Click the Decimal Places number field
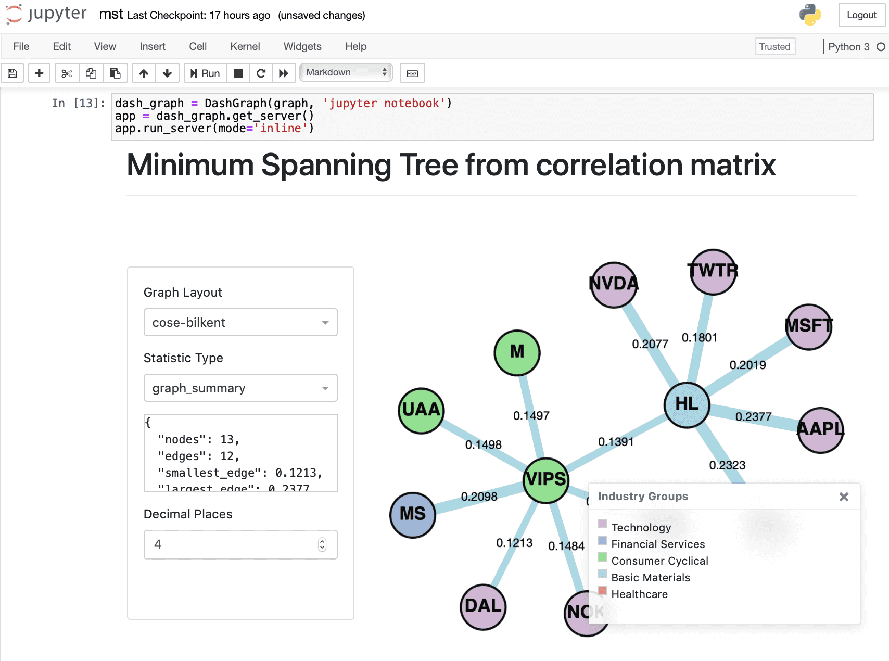The height and width of the screenshot is (661, 889). coord(240,544)
